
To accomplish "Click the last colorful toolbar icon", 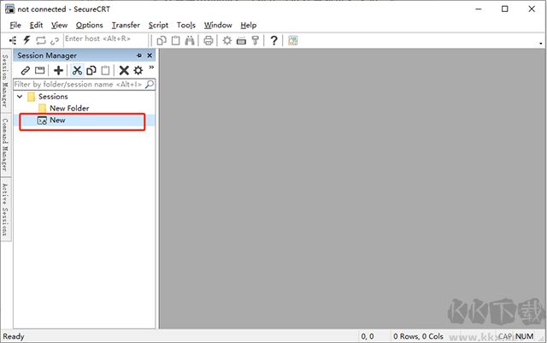I will pyautogui.click(x=292, y=40).
